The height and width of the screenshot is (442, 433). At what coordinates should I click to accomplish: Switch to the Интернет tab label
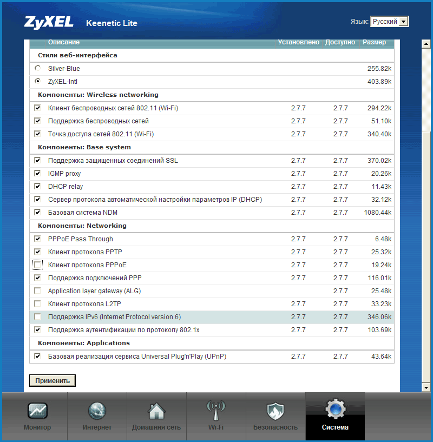point(97,427)
